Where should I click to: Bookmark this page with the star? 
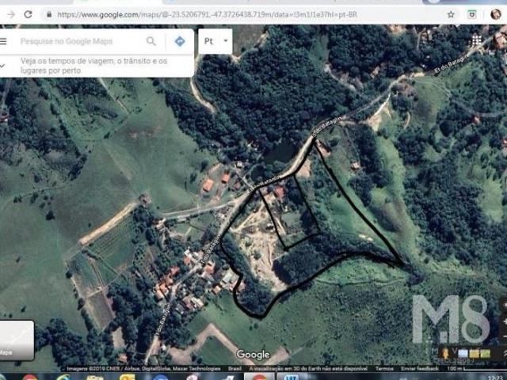[451, 14]
